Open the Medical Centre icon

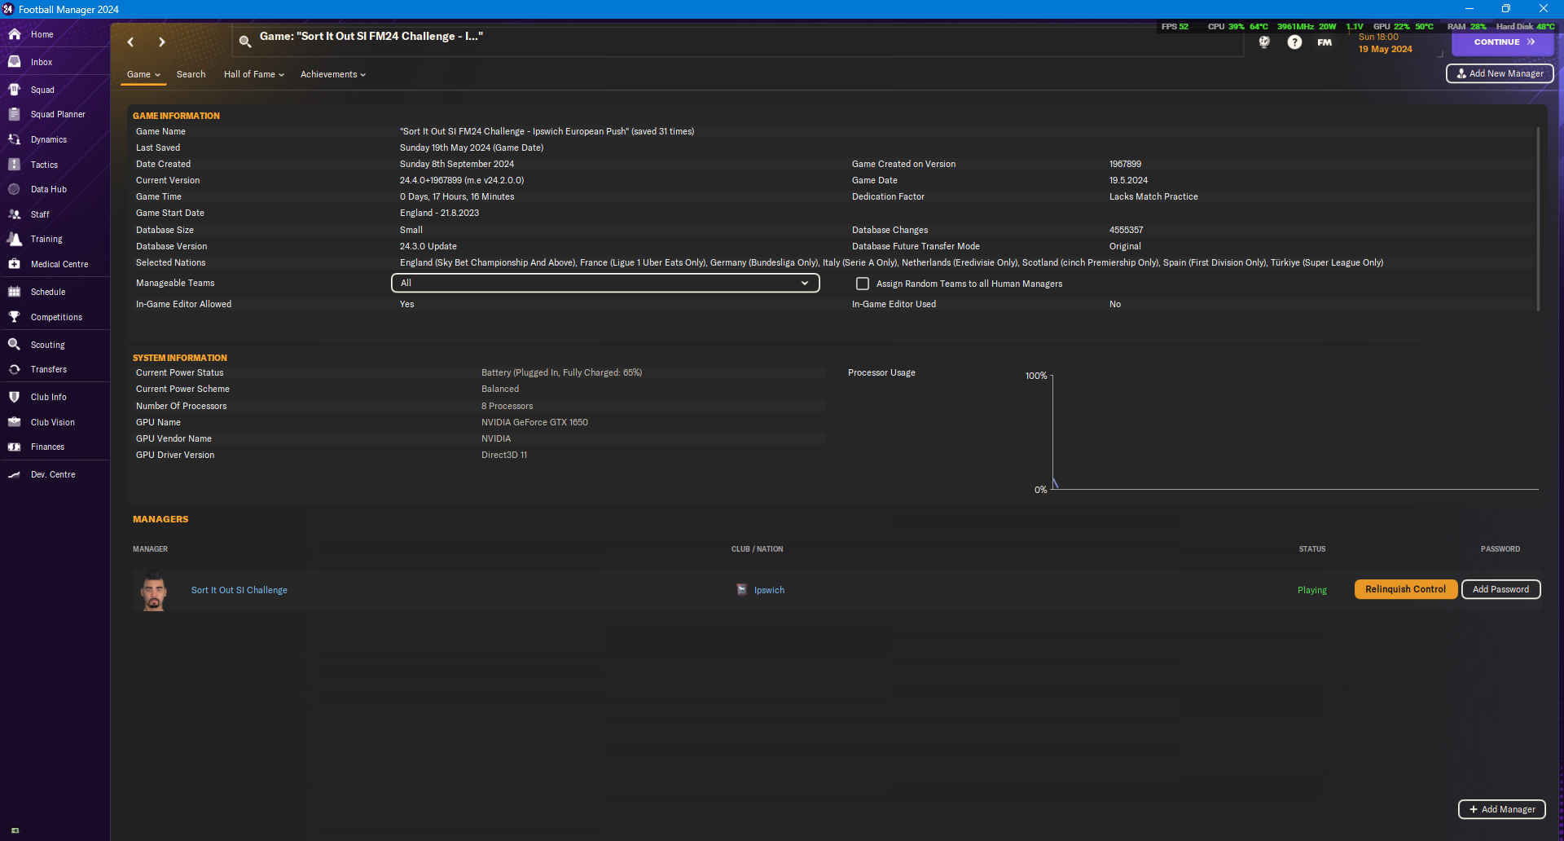[x=14, y=264]
